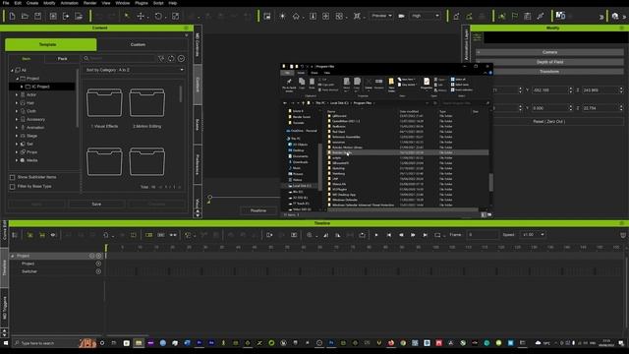Open the Animation menu
This screenshot has height=354, width=629.
coord(69,3)
